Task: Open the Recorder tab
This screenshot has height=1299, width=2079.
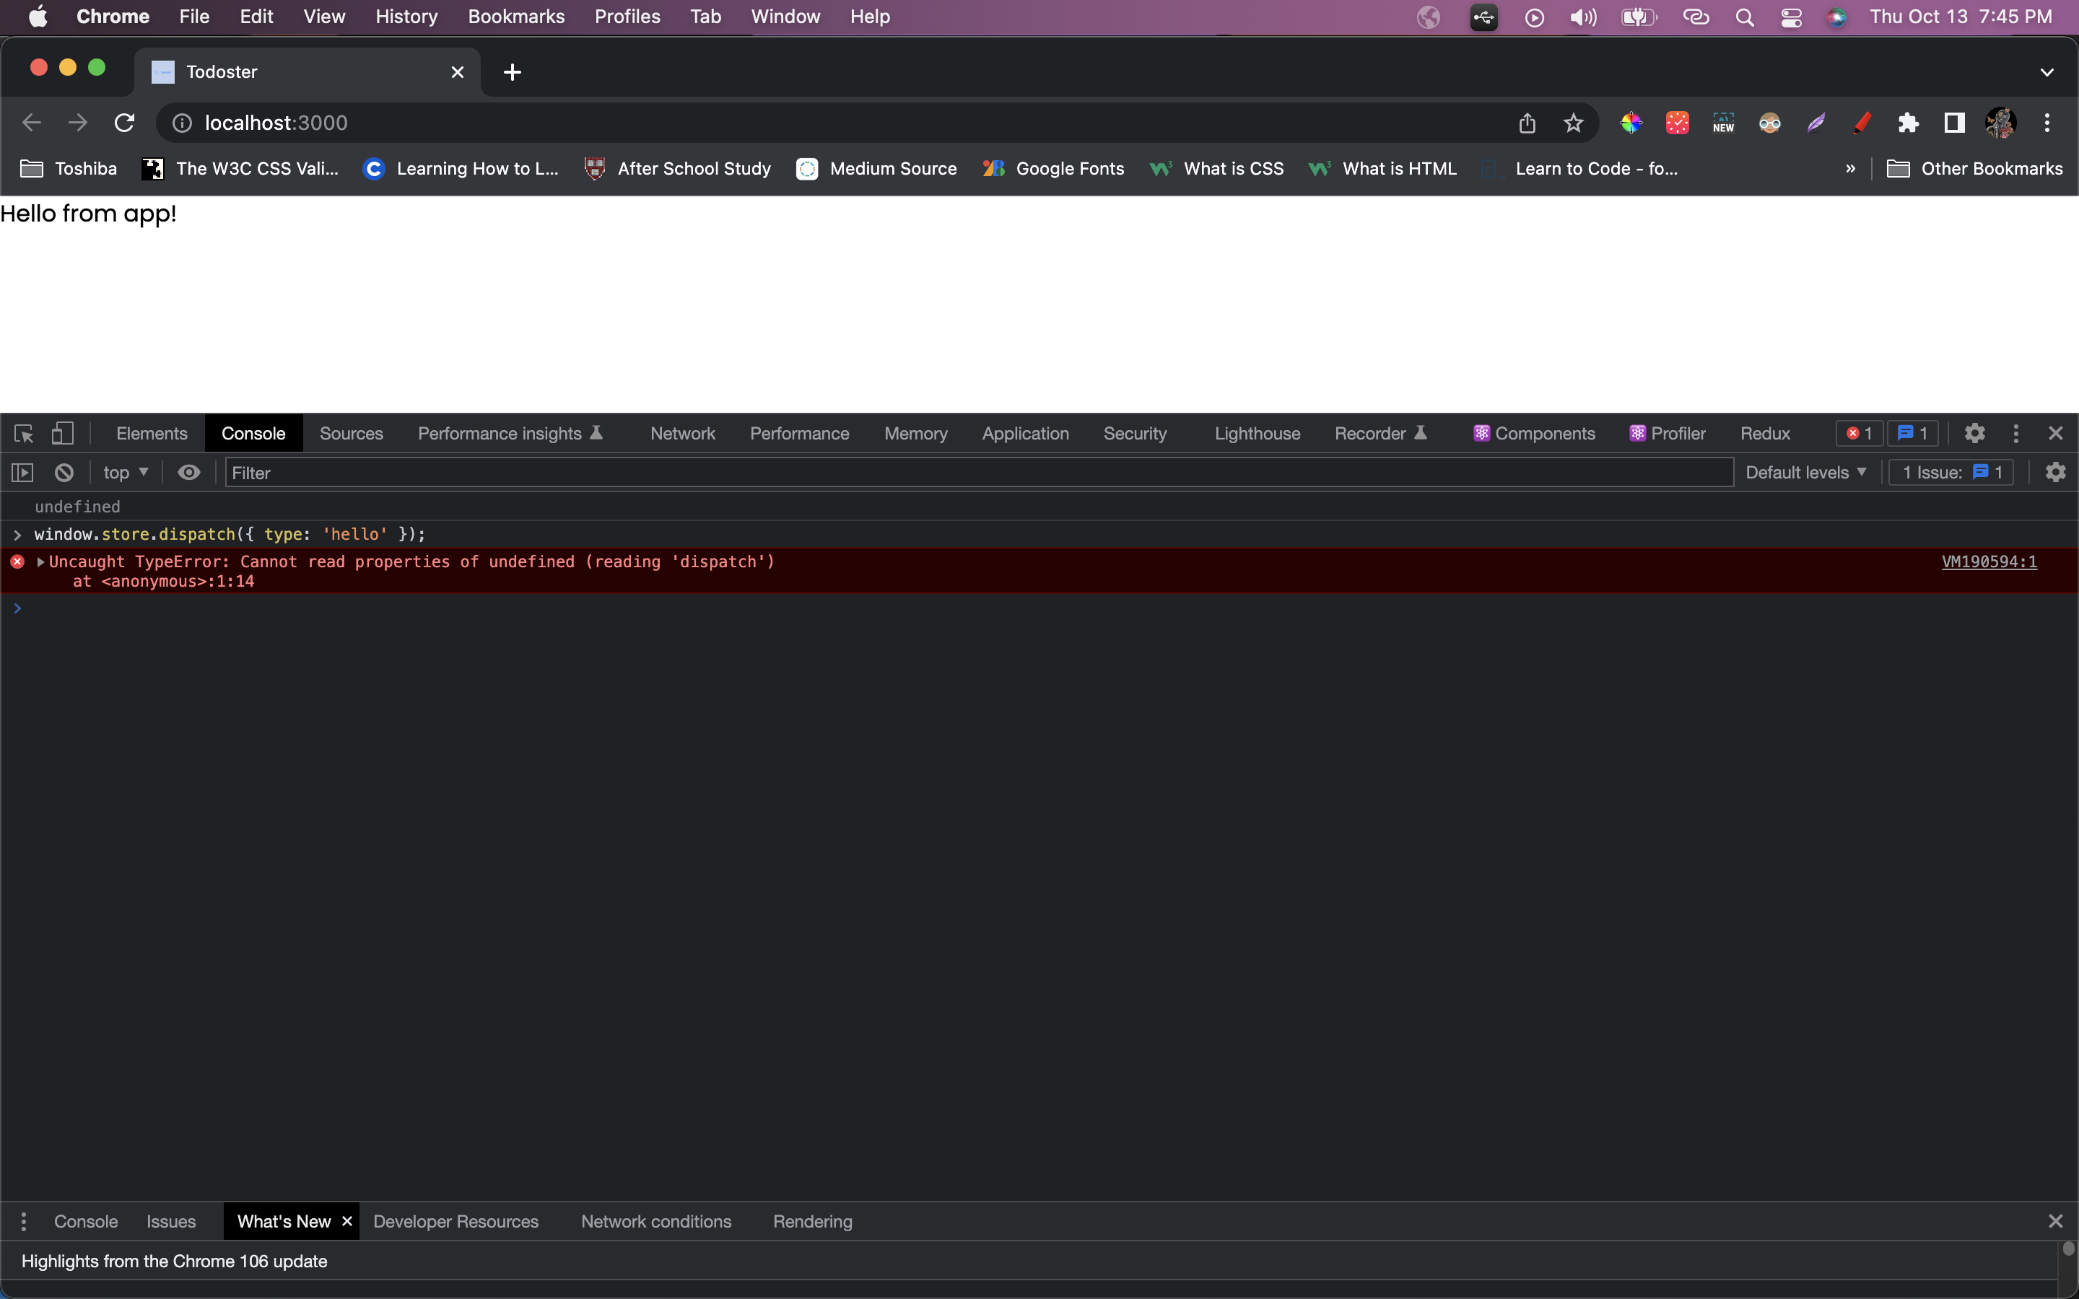Action: click(1380, 433)
